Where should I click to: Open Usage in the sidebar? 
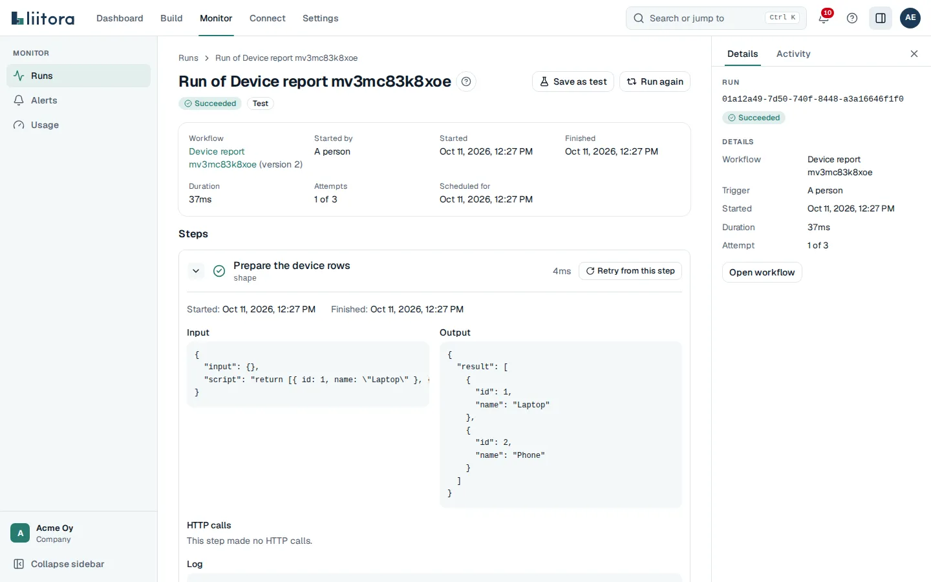pyautogui.click(x=78, y=125)
